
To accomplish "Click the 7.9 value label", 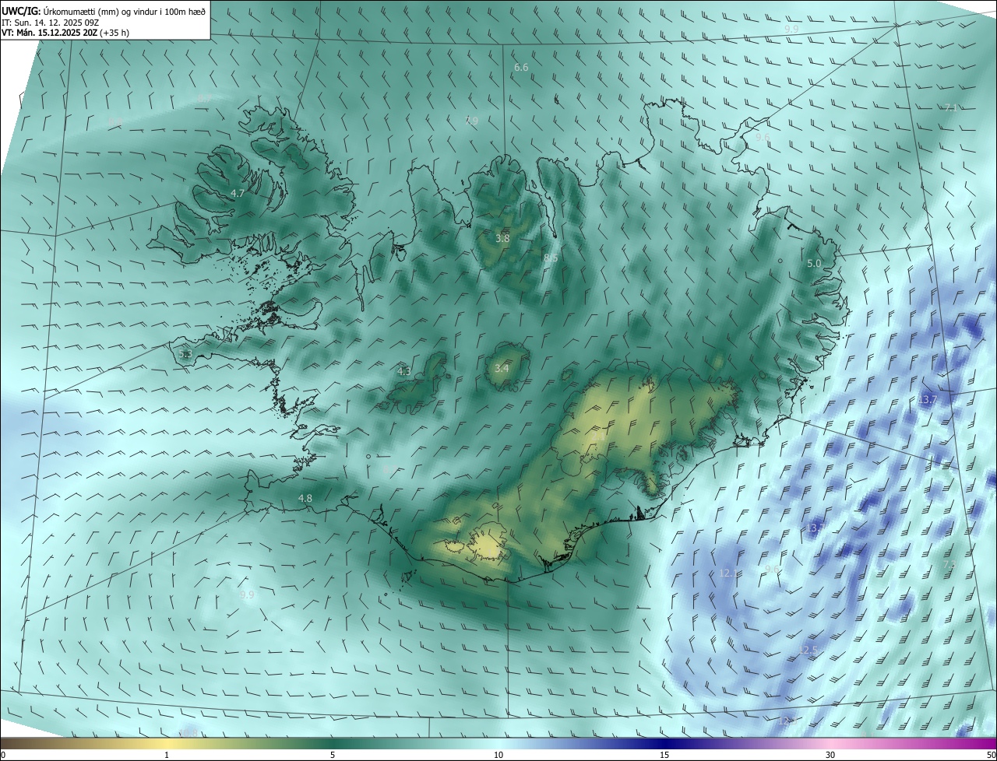I will [x=471, y=121].
